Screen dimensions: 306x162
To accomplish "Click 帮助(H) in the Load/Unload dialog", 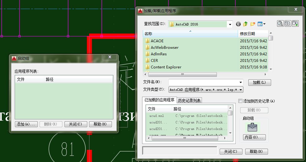I will coord(256,151).
